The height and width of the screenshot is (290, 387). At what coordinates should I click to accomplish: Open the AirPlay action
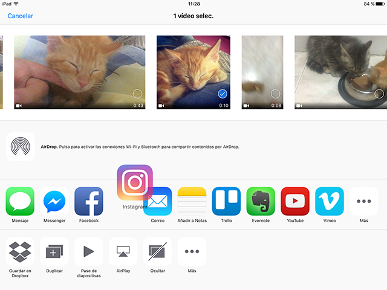coord(123,251)
